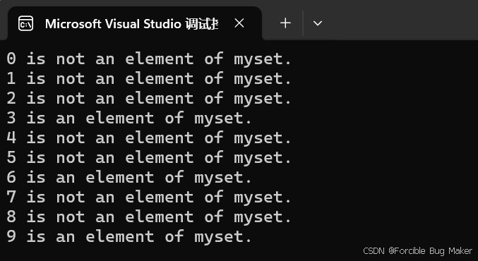Screen dimensions: 478x261
Task: Click the digit 9 at the last line start
Action: 11,236
